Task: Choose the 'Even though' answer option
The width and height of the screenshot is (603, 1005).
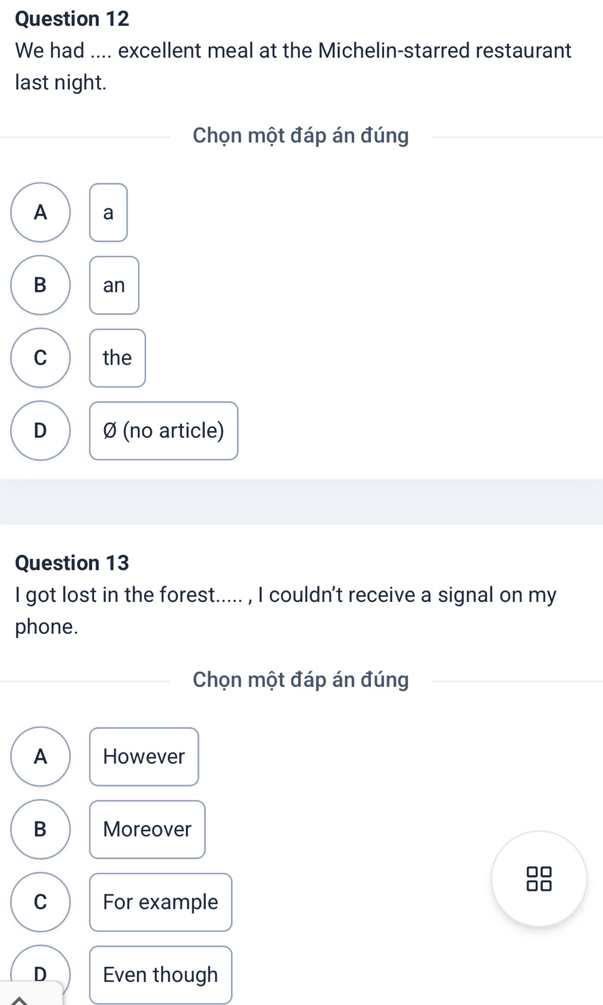Action: coord(161,975)
